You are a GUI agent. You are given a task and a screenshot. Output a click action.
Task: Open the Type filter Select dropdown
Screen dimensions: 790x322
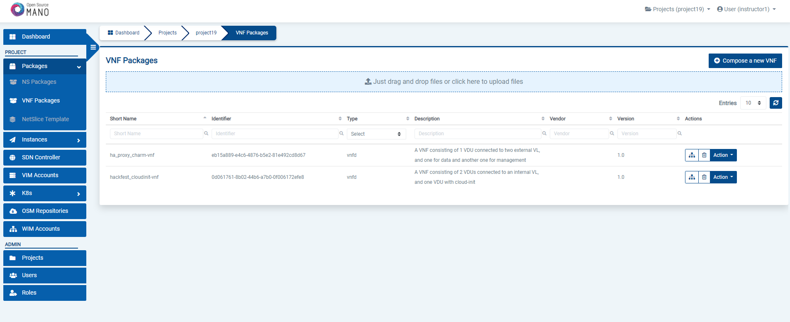pyautogui.click(x=376, y=134)
